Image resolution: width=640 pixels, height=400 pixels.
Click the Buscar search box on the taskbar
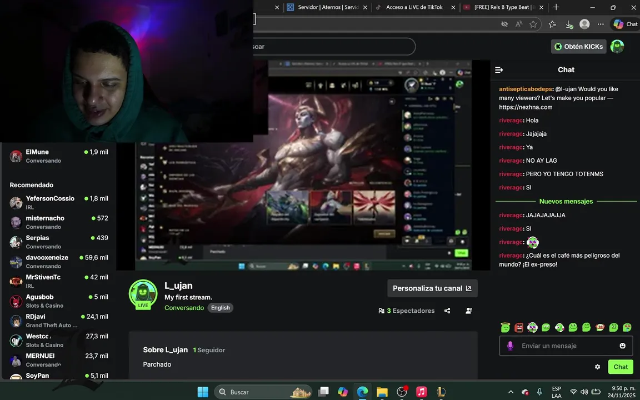[x=263, y=392]
